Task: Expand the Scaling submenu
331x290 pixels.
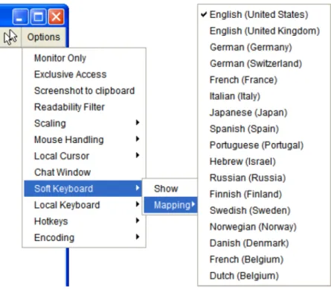Action: coord(84,123)
